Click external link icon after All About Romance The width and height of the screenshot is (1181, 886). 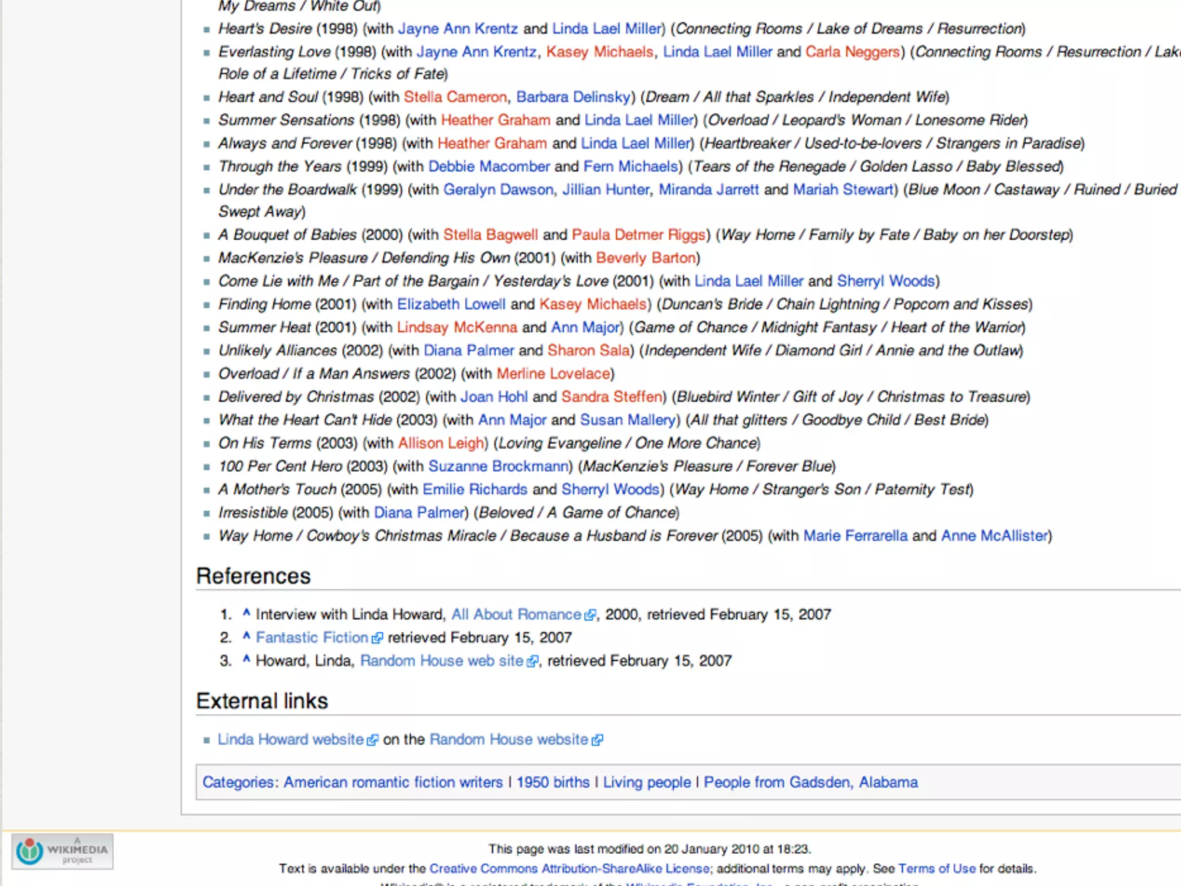589,615
